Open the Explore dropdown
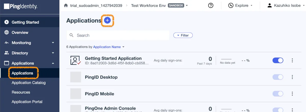The height and width of the screenshot is (112, 306). pos(240,5)
